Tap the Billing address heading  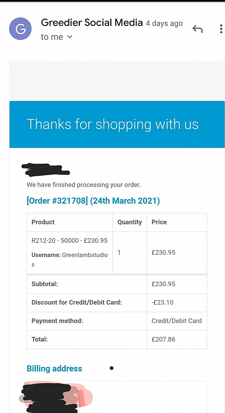tap(54, 369)
